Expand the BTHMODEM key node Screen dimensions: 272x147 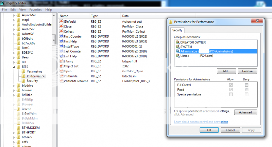(x=14, y=128)
